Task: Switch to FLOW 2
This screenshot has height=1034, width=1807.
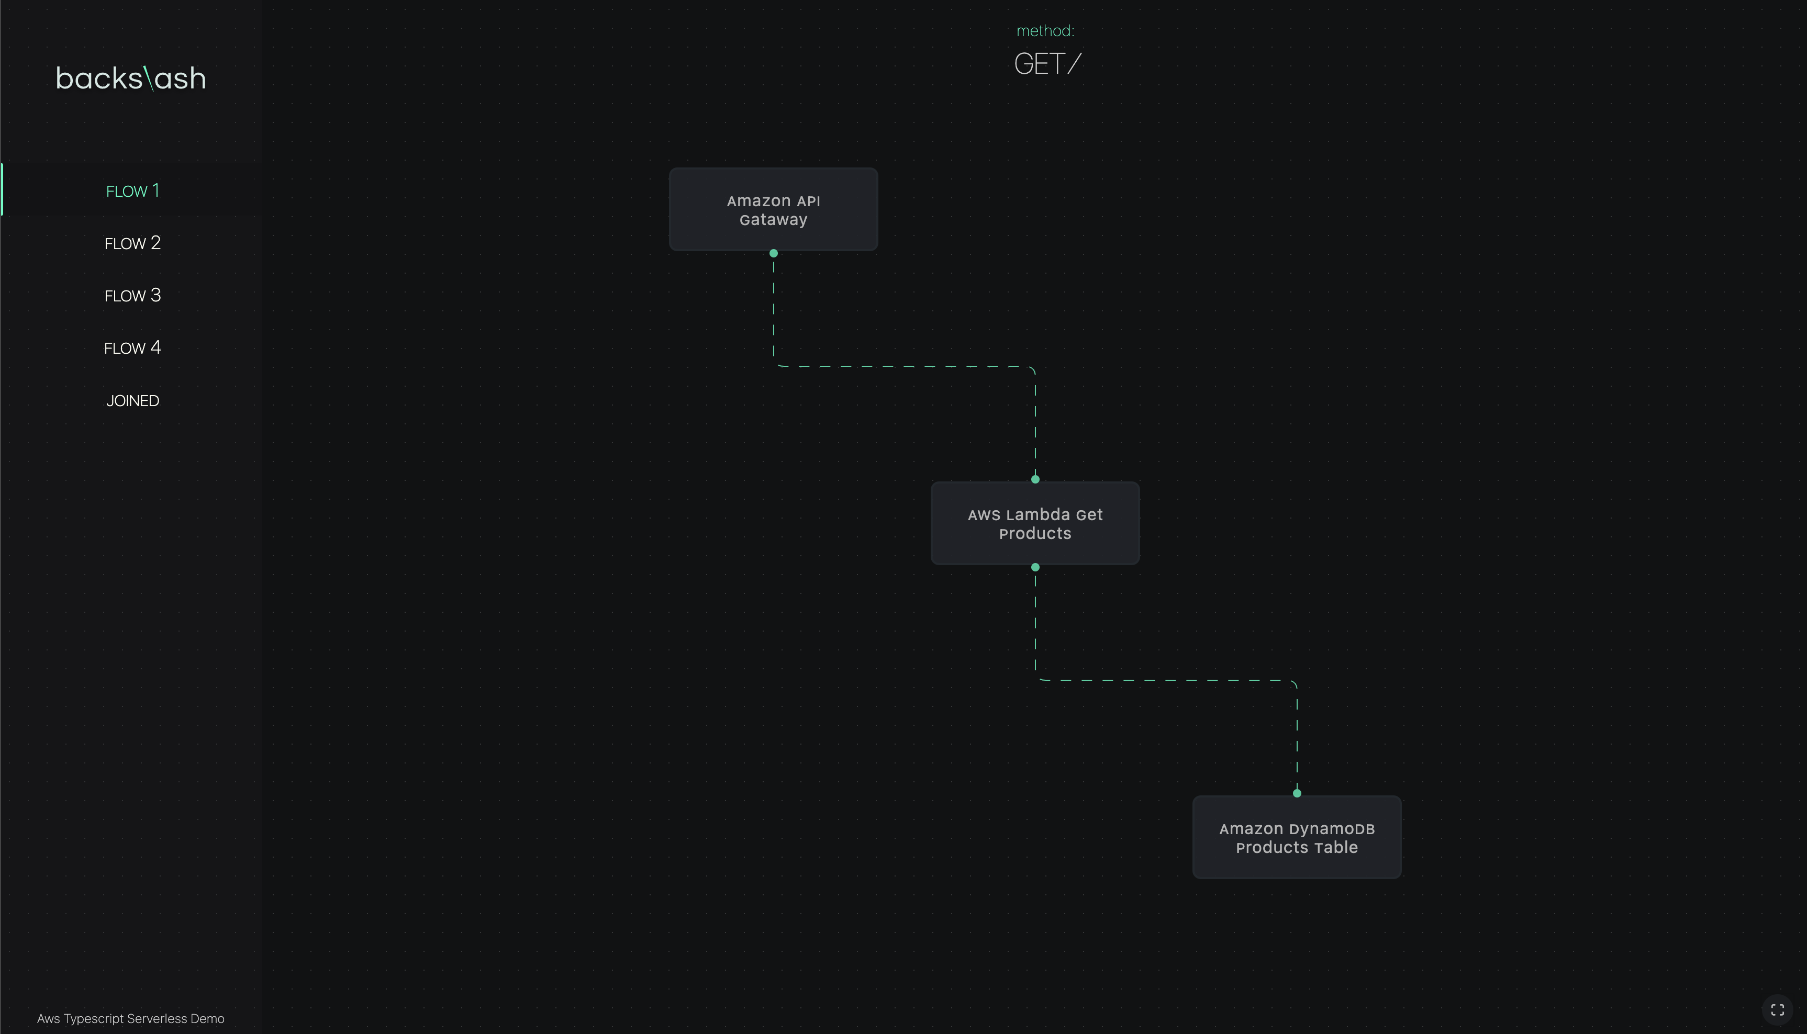Action: 132,243
